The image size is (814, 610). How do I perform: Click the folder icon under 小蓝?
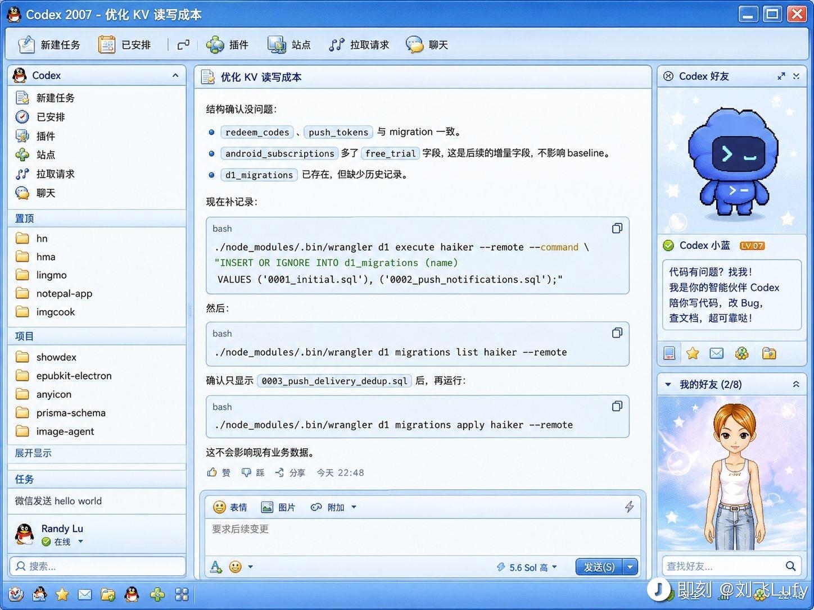(768, 353)
